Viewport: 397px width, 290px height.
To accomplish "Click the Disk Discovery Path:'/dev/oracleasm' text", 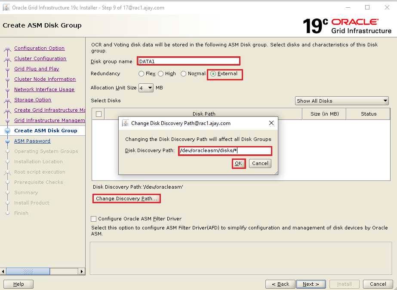I will (138, 187).
